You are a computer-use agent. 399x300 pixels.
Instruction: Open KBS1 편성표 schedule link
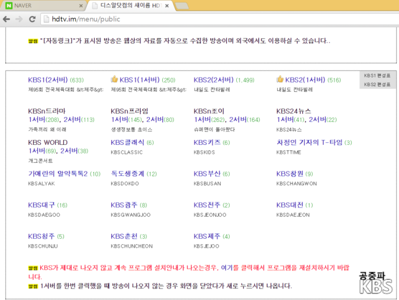377,76
